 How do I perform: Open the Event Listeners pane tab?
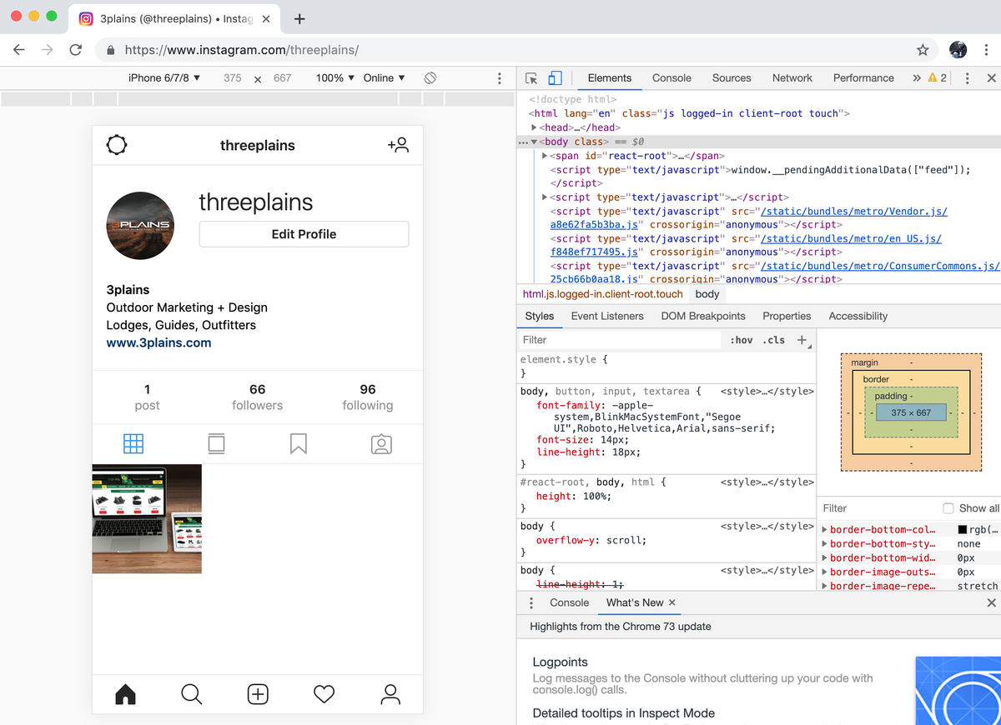point(607,316)
